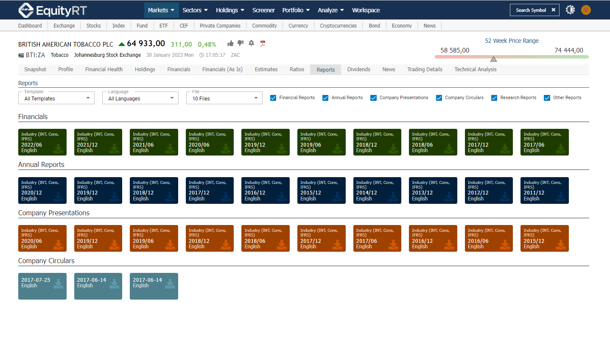
Task: Open the ETF submenu link
Action: [x=164, y=26]
